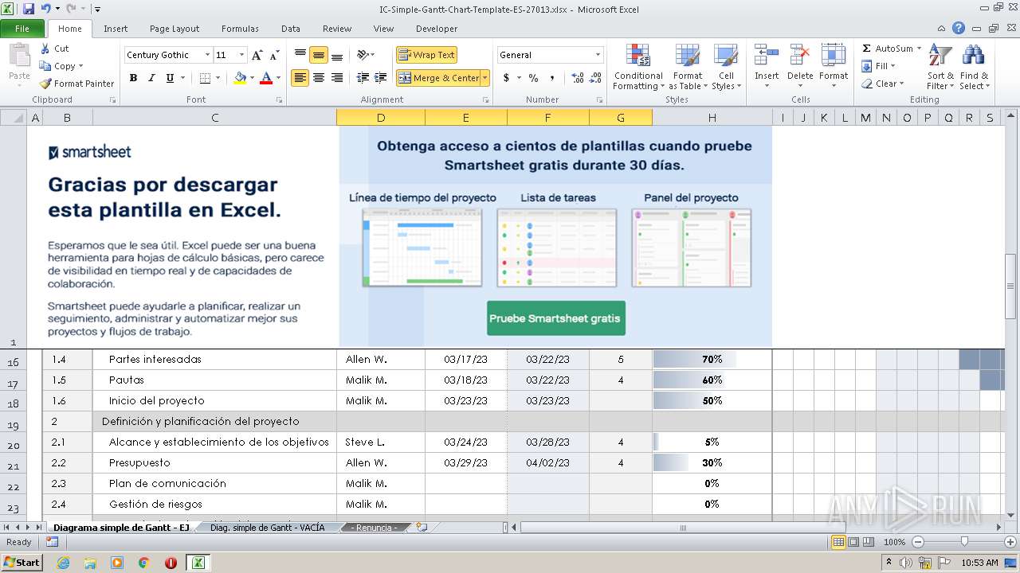Open the General number format dropdown

point(598,55)
